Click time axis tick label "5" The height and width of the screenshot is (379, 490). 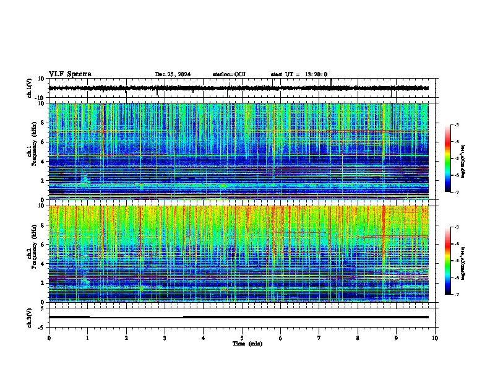point(242,338)
